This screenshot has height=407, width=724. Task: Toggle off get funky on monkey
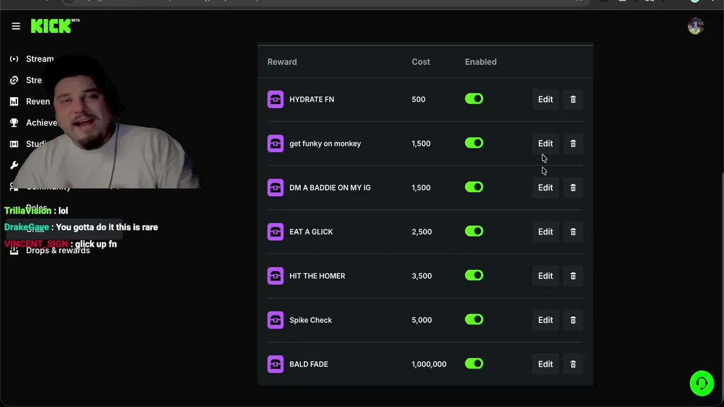[474, 144]
